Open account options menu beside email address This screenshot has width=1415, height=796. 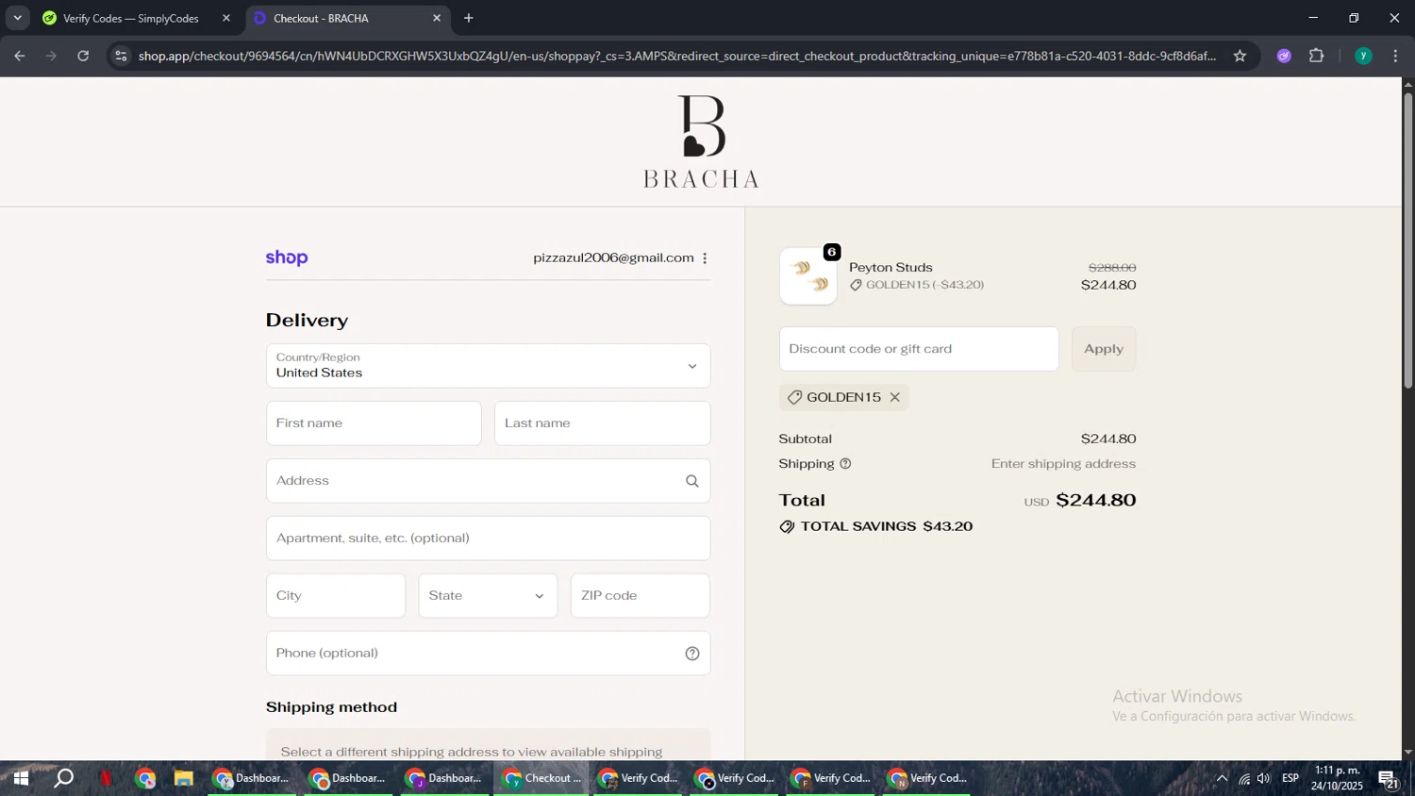(705, 258)
